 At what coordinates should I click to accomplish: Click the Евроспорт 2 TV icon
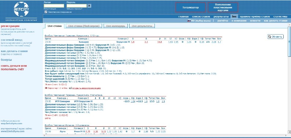[x=46, y=88]
